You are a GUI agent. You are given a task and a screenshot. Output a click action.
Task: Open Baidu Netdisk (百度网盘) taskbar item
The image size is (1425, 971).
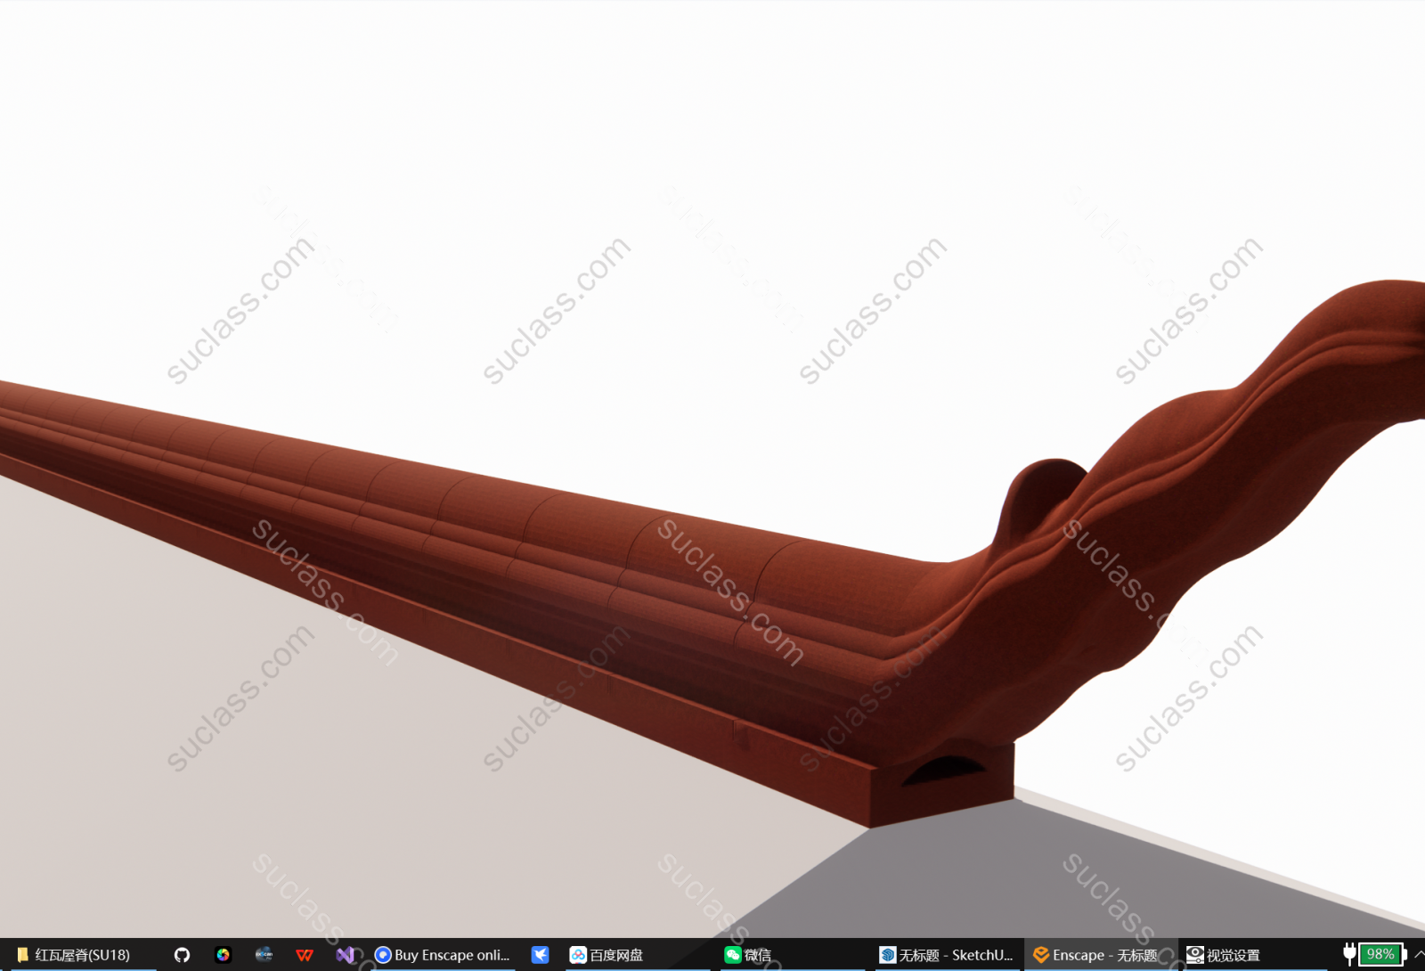[x=607, y=955]
